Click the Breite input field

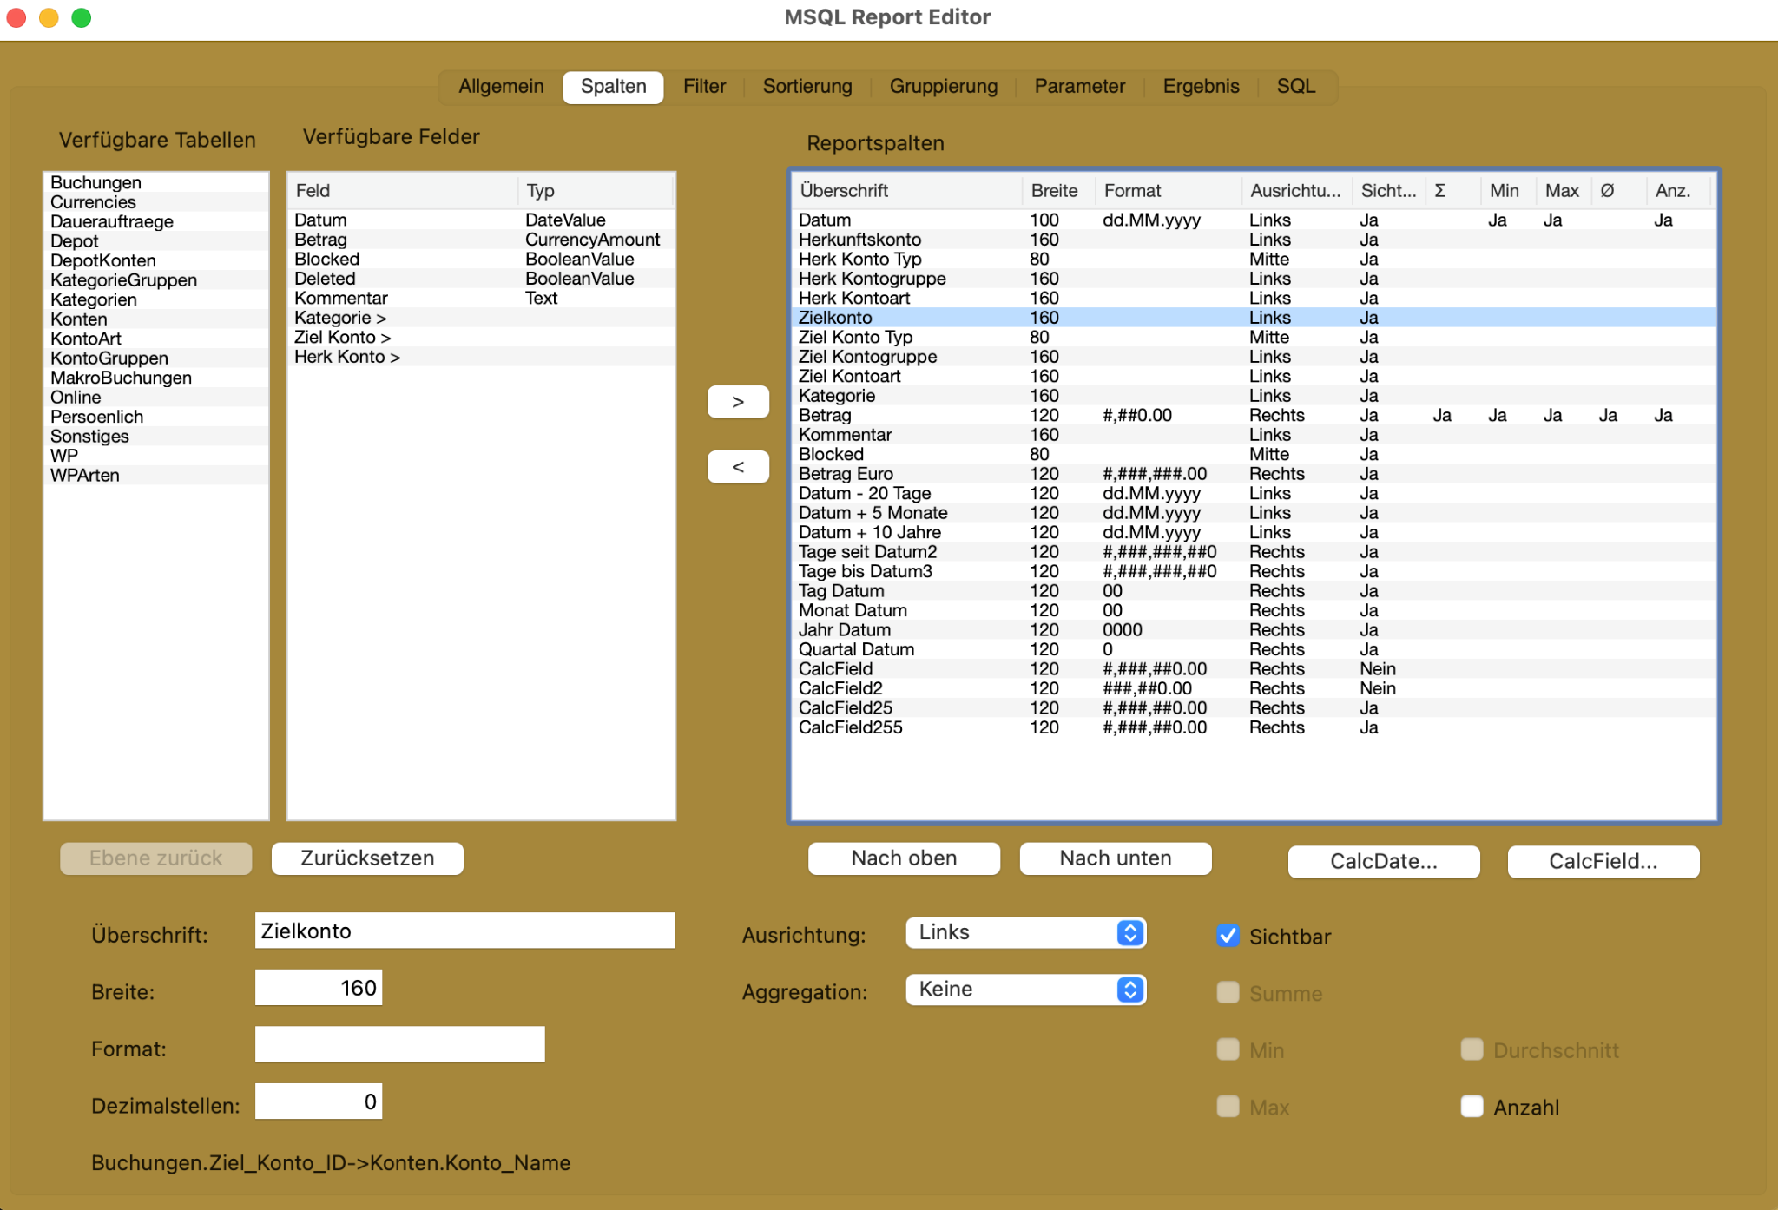[319, 988]
